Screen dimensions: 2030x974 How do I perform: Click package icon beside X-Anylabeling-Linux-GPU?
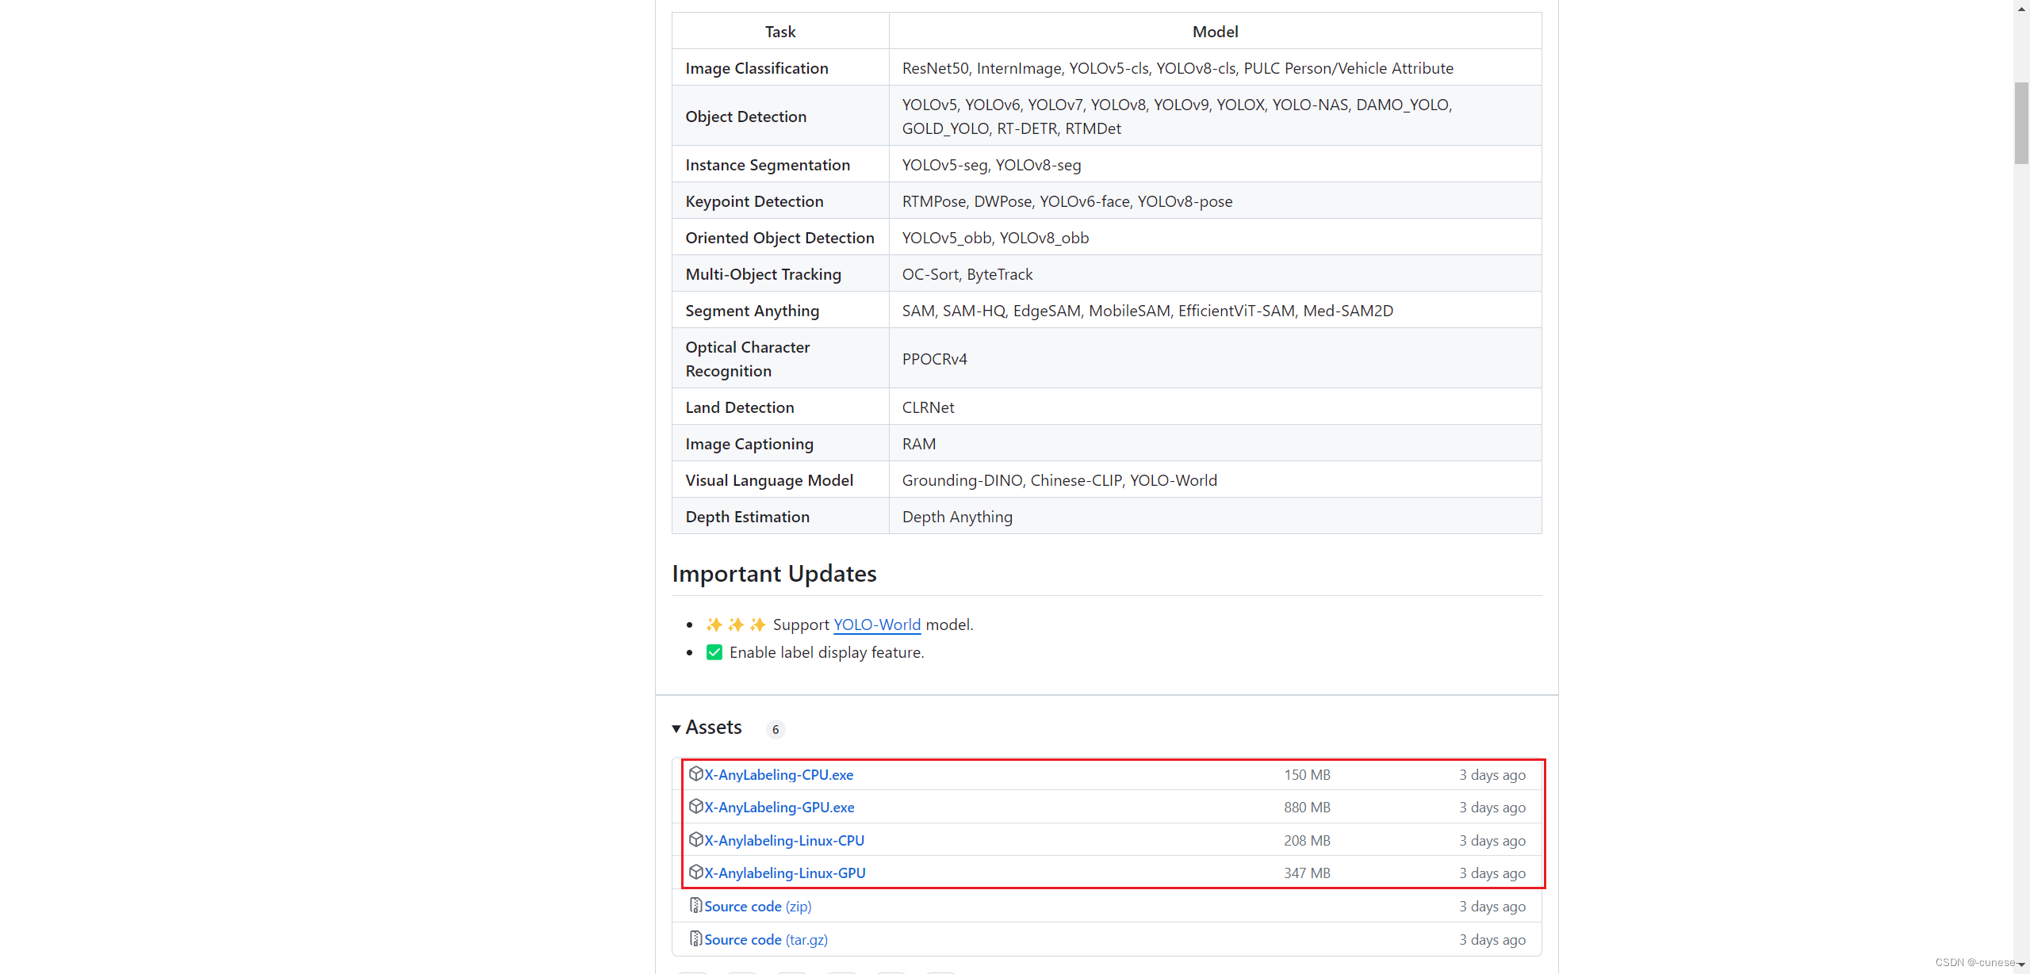tap(695, 872)
